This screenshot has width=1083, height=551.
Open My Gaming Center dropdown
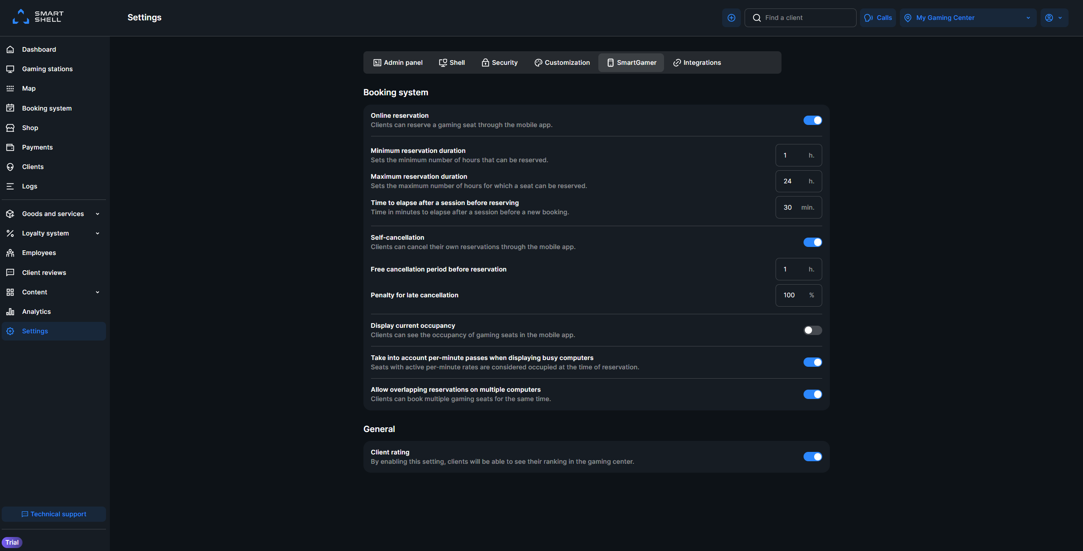pyautogui.click(x=968, y=18)
